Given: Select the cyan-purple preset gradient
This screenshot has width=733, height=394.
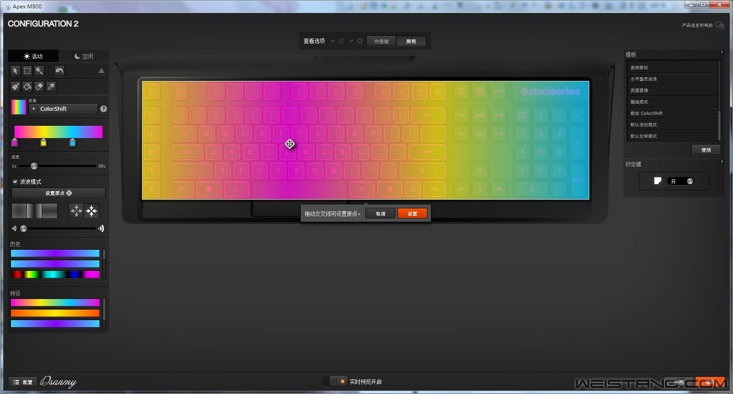Looking at the screenshot, I should coord(55,324).
